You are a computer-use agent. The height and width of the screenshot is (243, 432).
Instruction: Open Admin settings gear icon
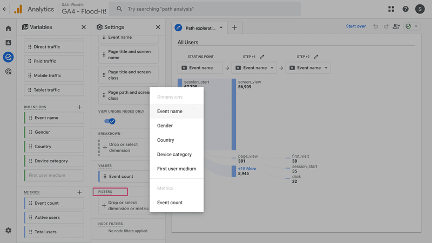point(8,231)
